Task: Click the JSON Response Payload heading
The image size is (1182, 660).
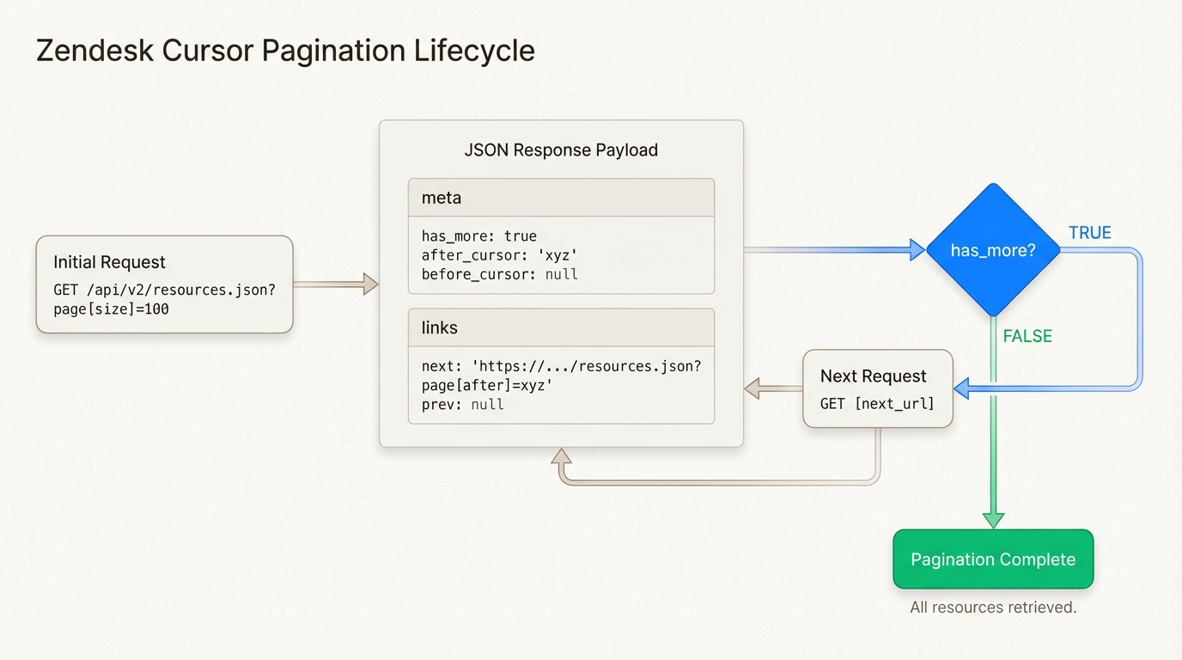Action: coord(561,150)
